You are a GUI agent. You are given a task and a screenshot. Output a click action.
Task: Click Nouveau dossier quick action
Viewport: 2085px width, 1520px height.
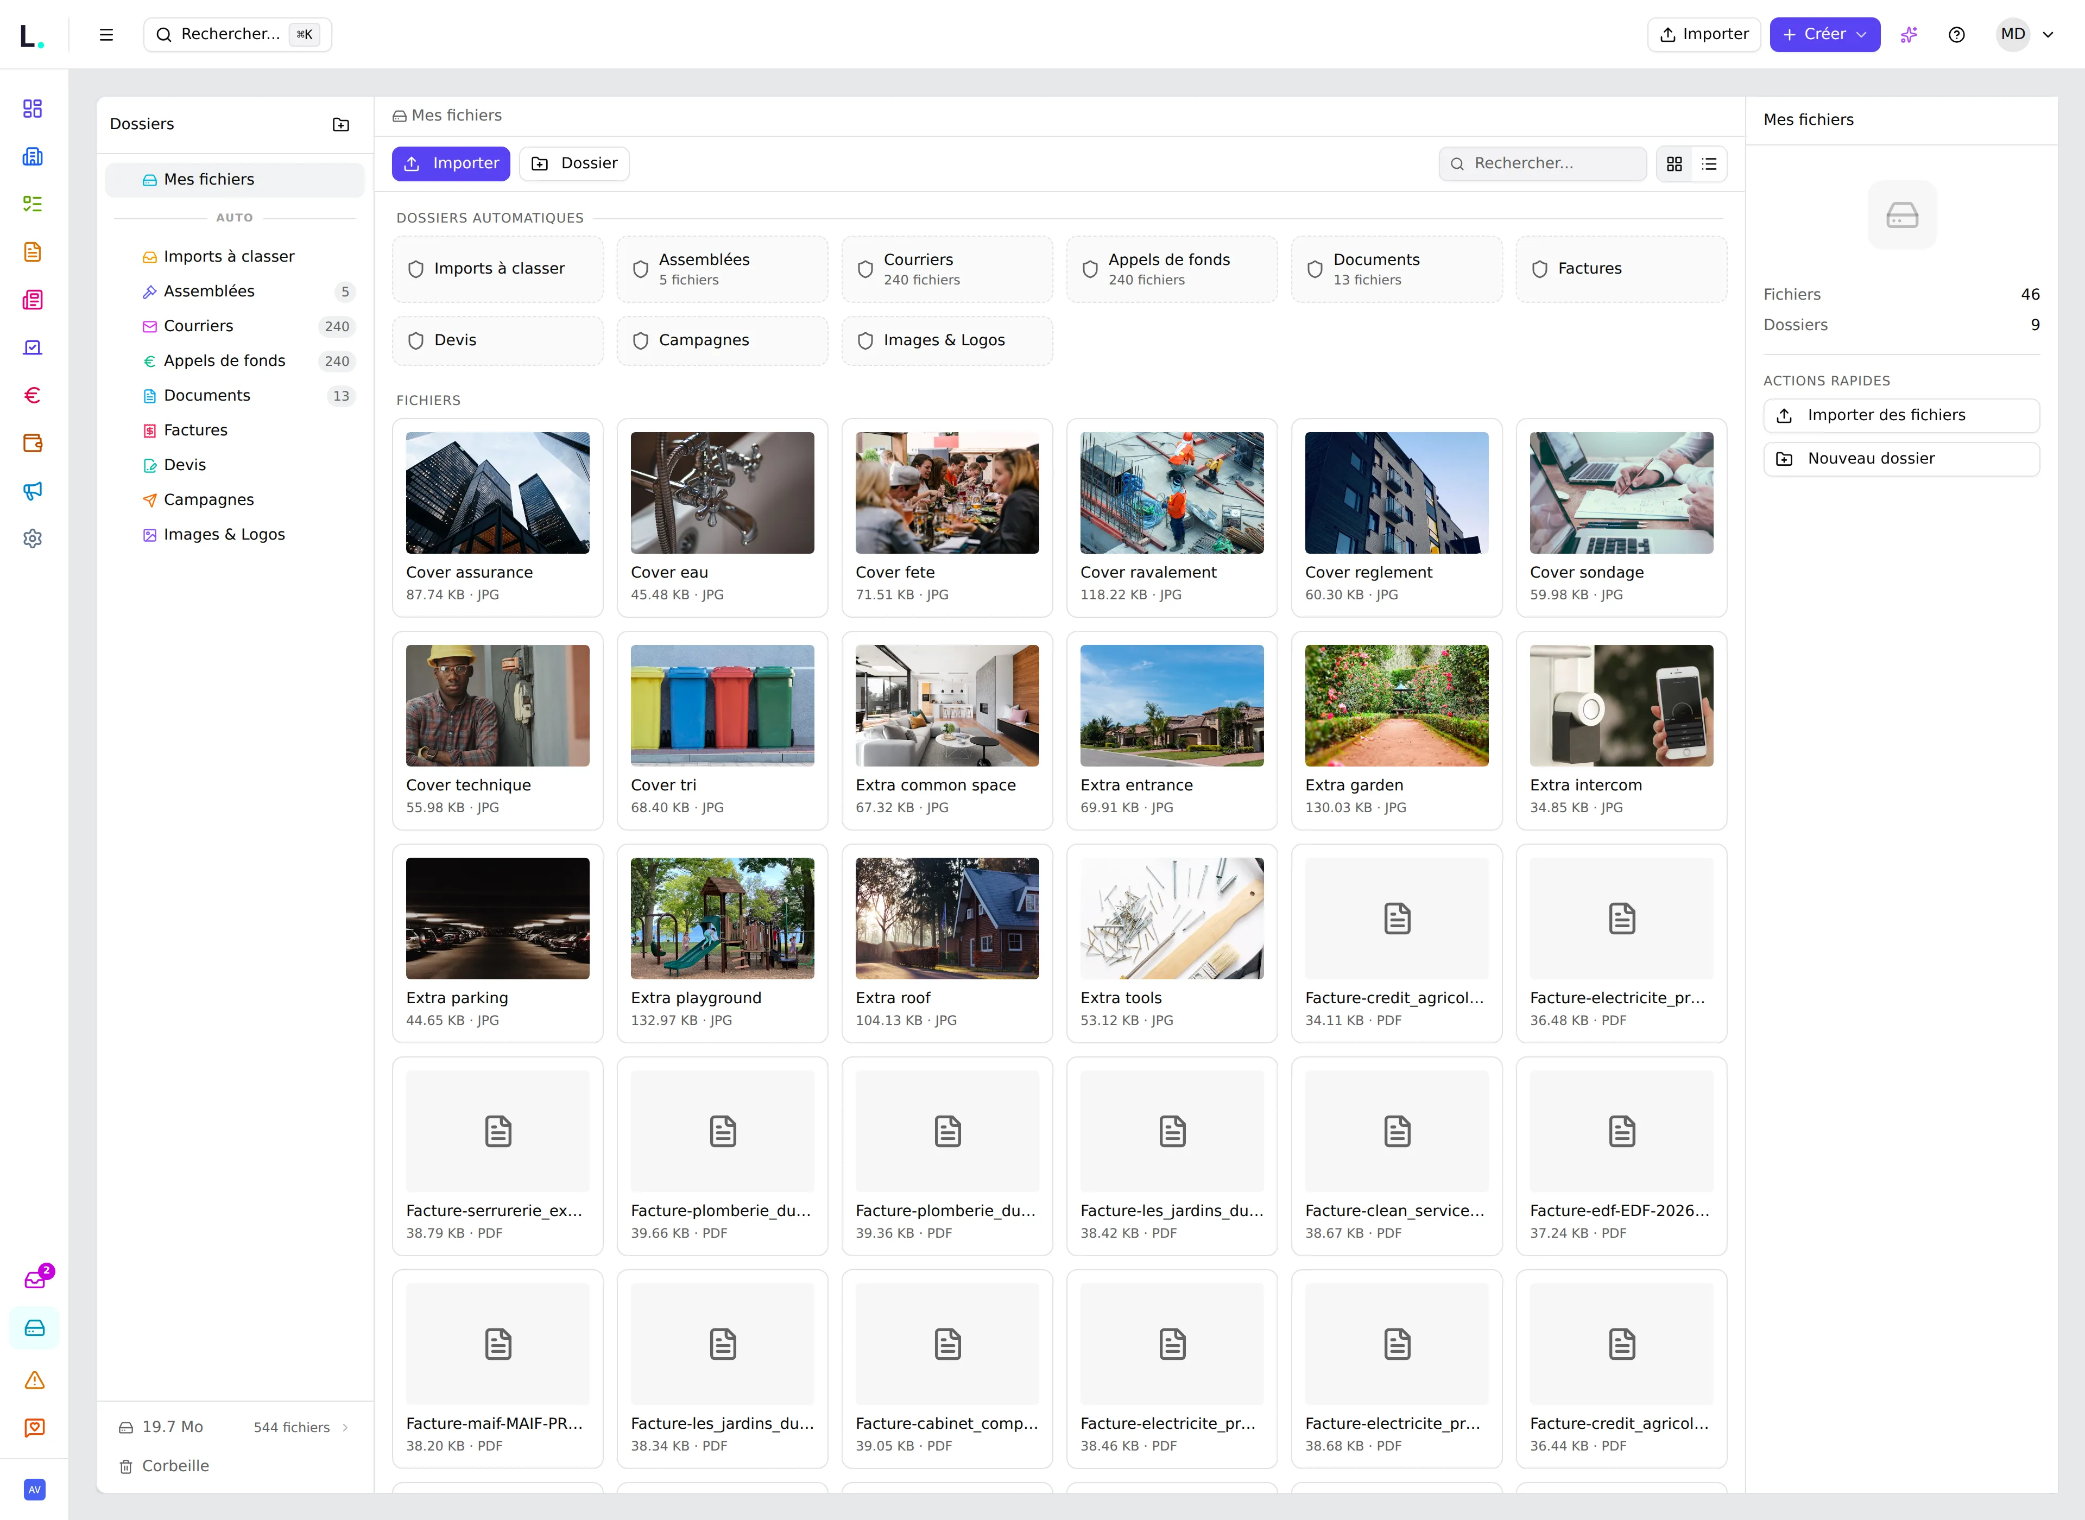tap(1901, 459)
